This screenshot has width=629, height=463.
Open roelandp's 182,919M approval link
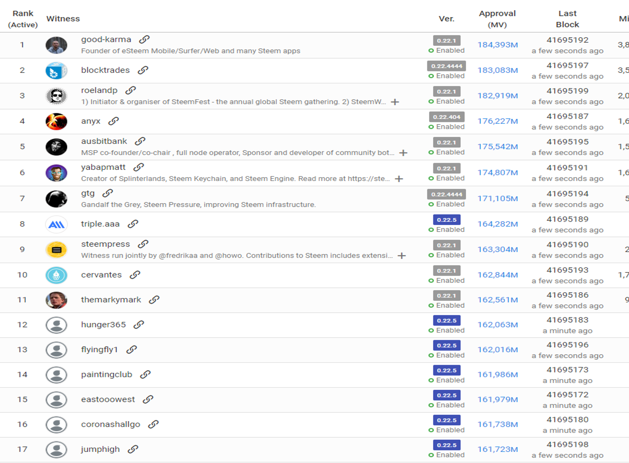coord(498,96)
